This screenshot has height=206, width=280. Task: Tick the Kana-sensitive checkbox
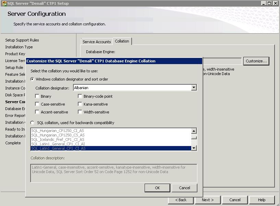pyautogui.click(x=80, y=104)
